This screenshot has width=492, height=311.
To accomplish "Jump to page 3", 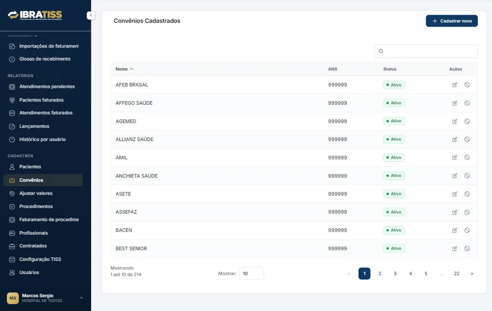I will tap(395, 274).
